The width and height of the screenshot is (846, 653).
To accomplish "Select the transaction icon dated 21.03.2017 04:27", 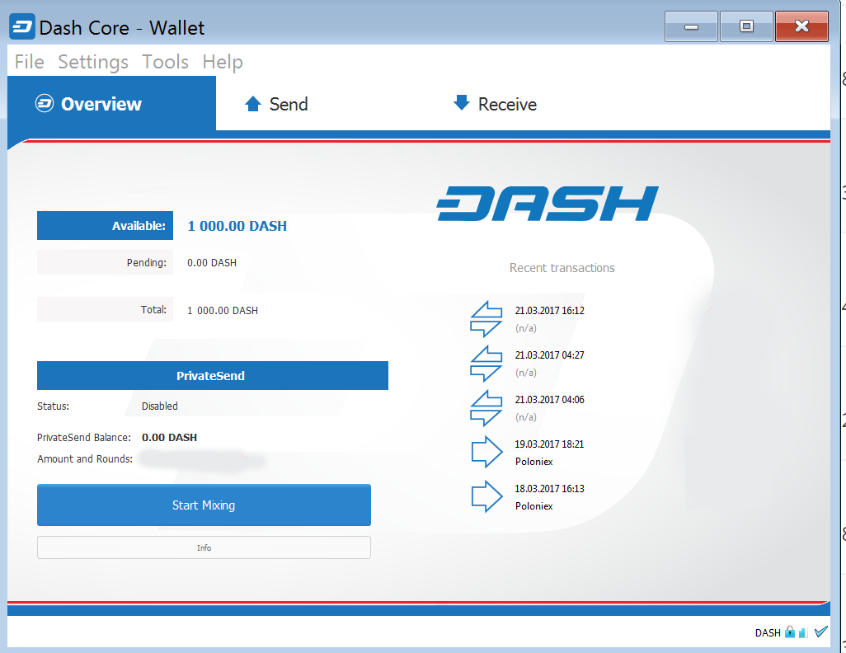I will (x=486, y=364).
